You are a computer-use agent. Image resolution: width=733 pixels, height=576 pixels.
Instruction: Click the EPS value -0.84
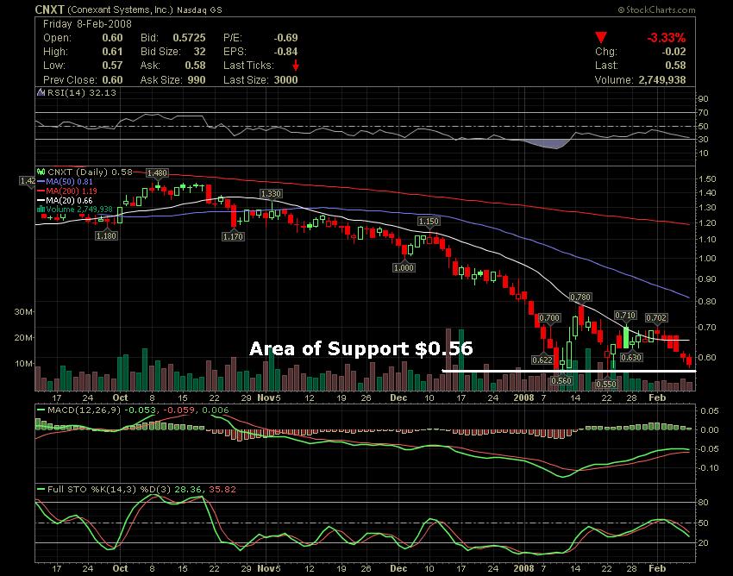click(285, 52)
